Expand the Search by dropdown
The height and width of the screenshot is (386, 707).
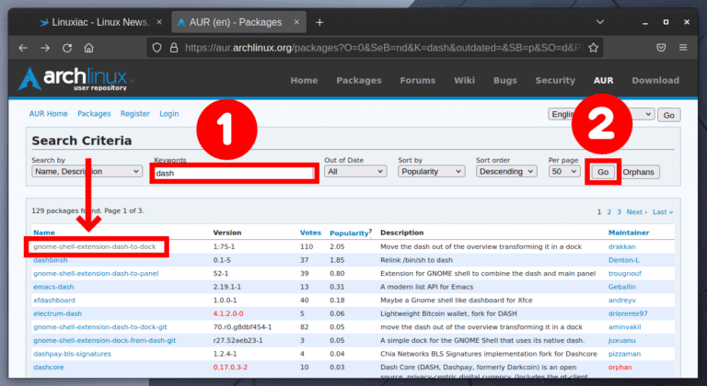[x=87, y=171]
